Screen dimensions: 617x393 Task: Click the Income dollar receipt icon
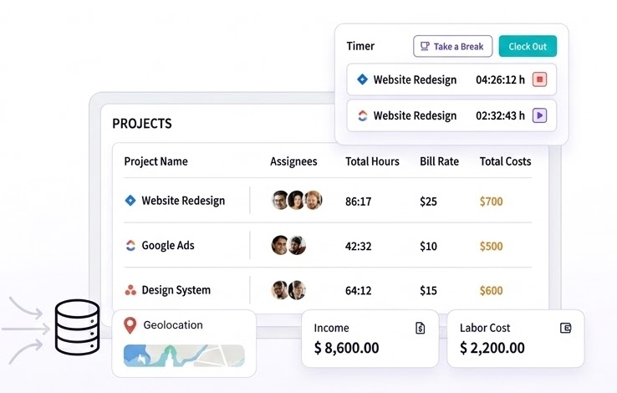(x=421, y=329)
